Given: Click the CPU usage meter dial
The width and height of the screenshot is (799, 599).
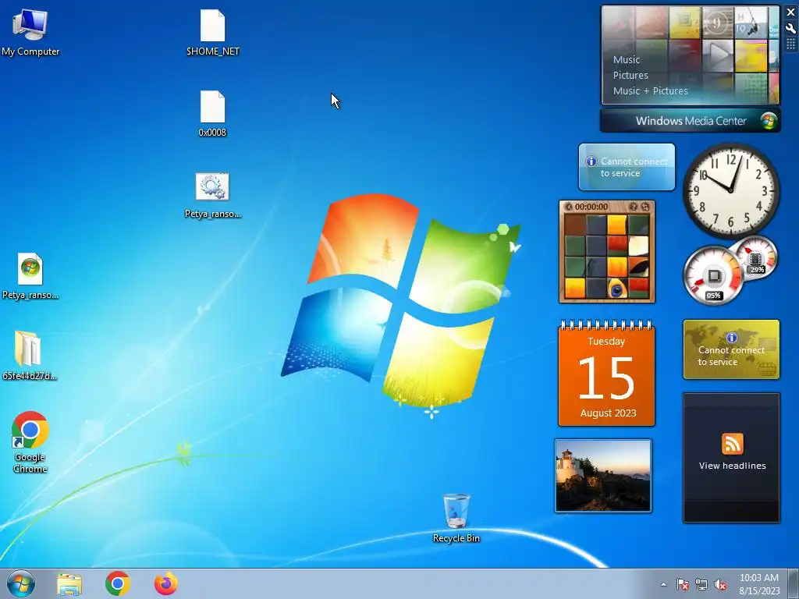Looking at the screenshot, I should click(713, 276).
